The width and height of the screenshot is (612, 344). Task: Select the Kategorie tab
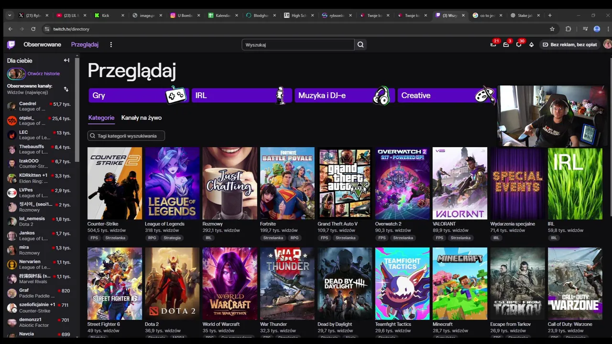[101, 118]
